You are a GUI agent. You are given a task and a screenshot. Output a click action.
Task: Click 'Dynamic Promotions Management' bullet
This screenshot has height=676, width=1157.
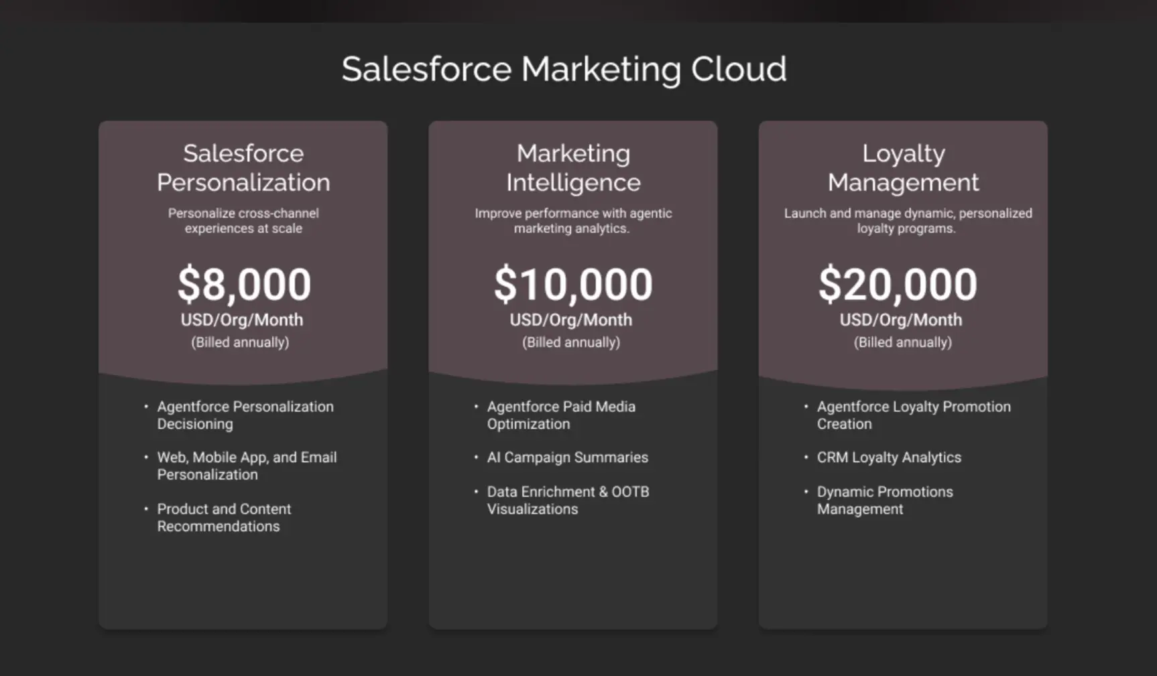click(x=885, y=500)
